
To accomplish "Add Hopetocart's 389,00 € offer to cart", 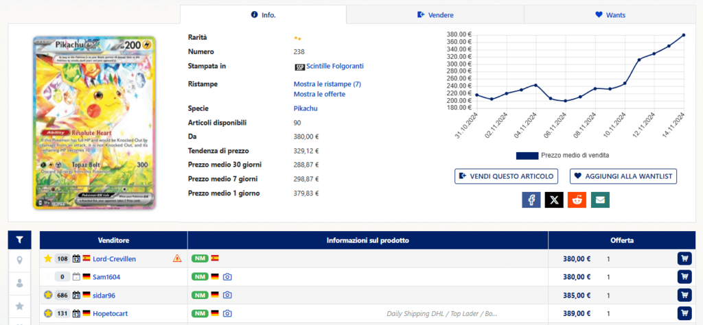I will pyautogui.click(x=684, y=313).
